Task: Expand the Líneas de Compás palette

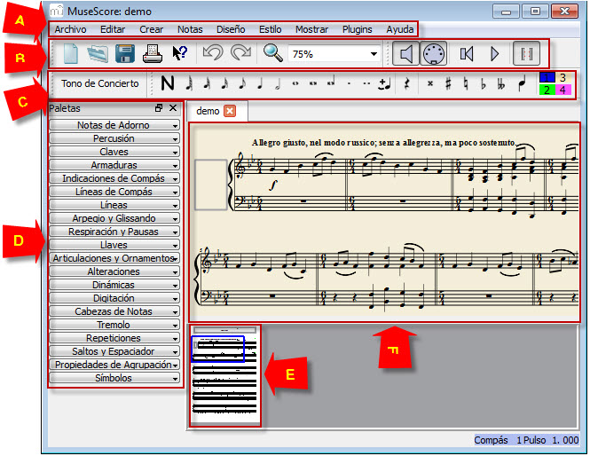Action: [114, 192]
